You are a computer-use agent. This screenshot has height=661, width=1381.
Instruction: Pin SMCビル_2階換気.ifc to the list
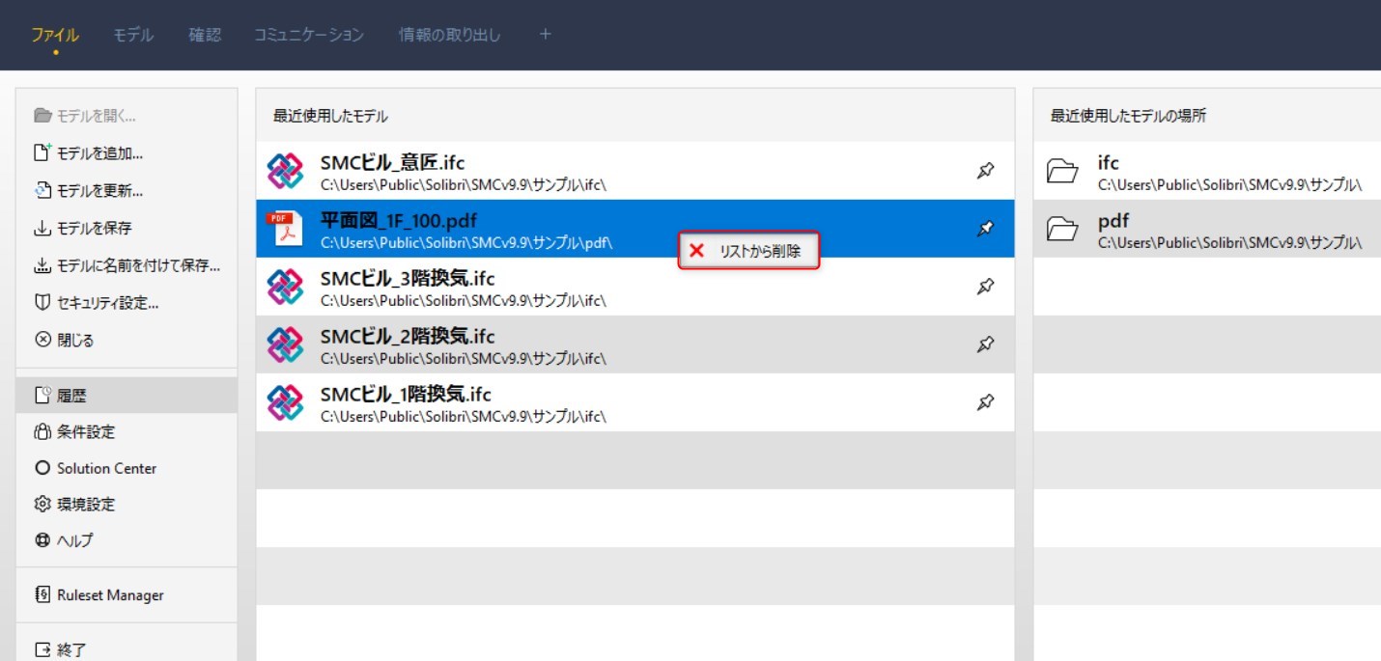985,344
